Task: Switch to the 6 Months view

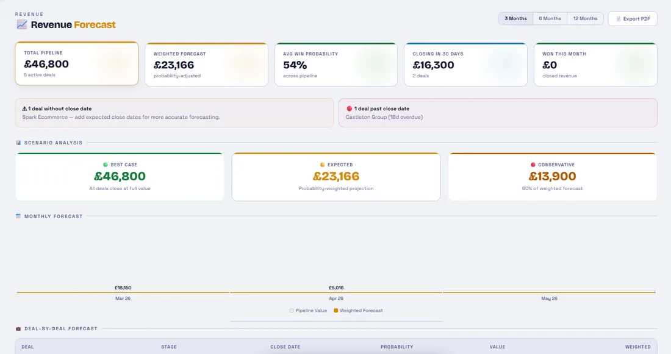Action: point(550,18)
